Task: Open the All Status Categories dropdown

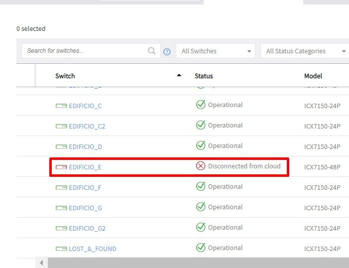Action: pos(304,51)
